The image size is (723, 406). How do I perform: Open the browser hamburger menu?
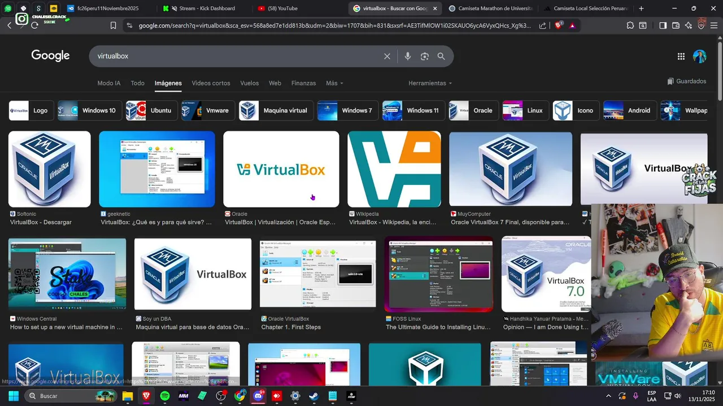pyautogui.click(x=714, y=25)
